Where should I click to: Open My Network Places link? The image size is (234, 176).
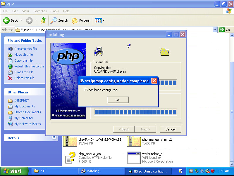click(27, 124)
